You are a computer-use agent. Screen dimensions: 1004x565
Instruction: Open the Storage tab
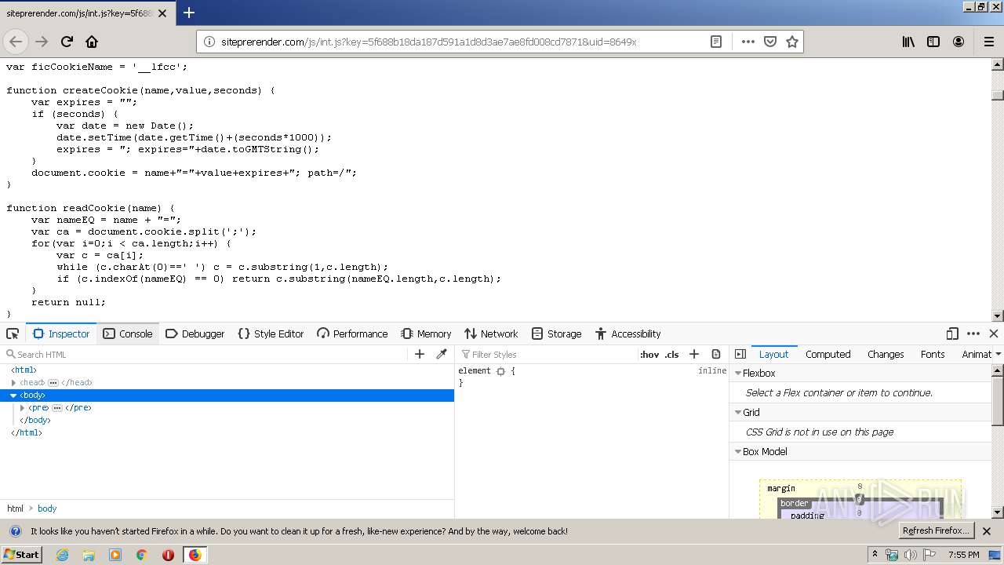[x=556, y=334]
